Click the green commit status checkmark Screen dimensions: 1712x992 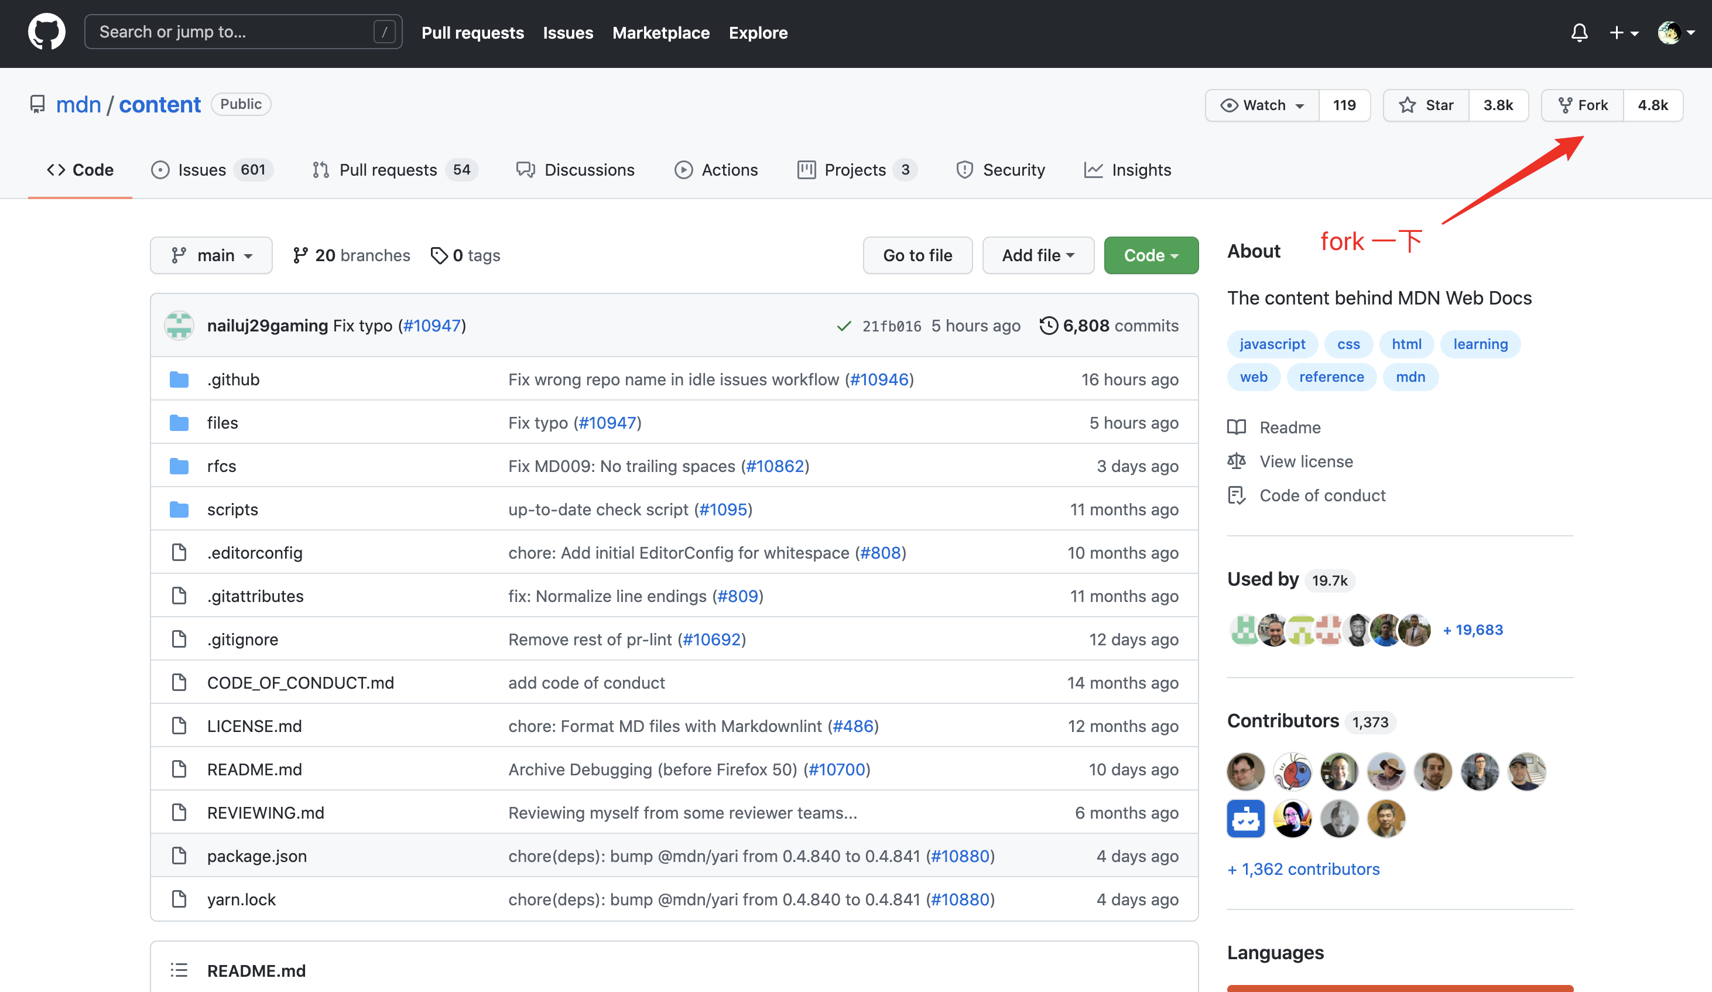click(844, 326)
